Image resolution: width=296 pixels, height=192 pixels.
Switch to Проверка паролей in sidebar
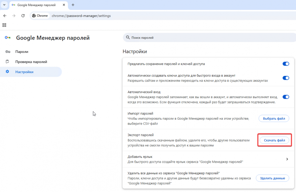pyautogui.click(x=31, y=62)
